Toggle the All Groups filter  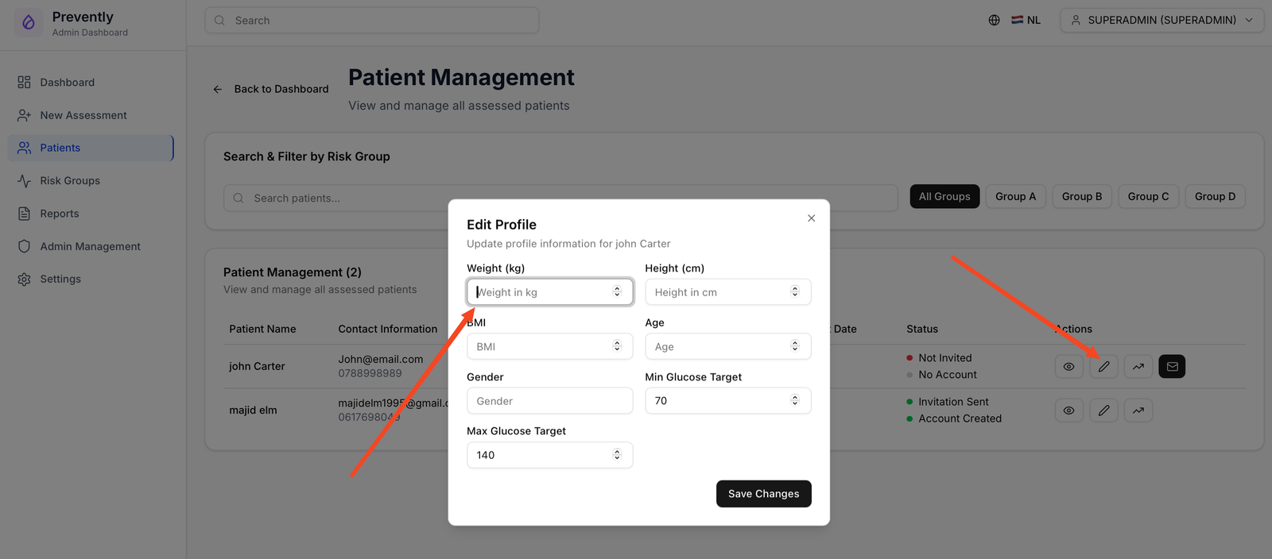click(x=944, y=196)
